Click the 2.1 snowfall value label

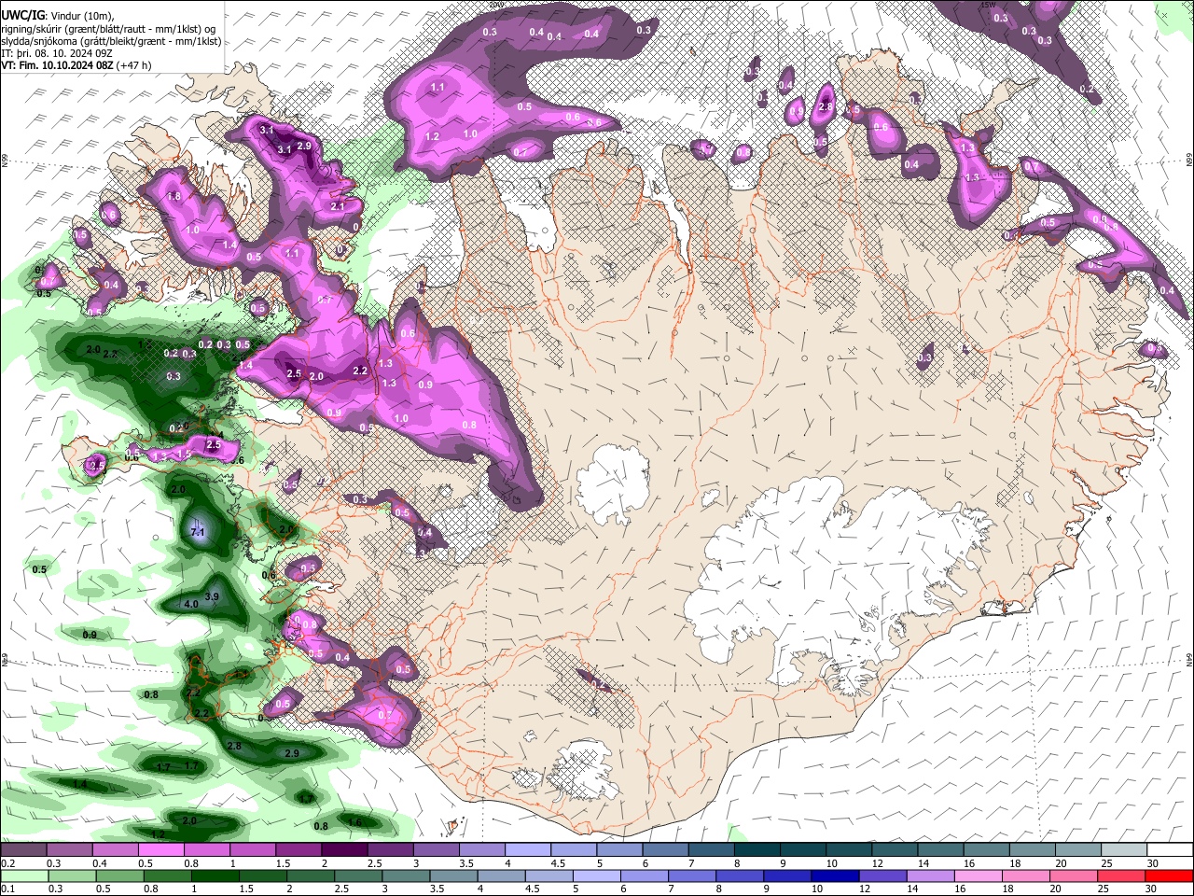coord(338,206)
